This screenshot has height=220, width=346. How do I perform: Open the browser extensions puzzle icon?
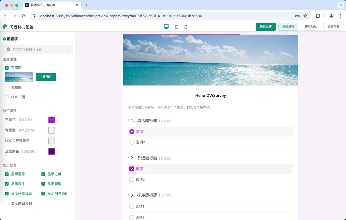coord(318,16)
